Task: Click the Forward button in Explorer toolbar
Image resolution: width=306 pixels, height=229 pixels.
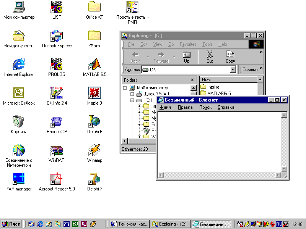Action: click(161, 57)
